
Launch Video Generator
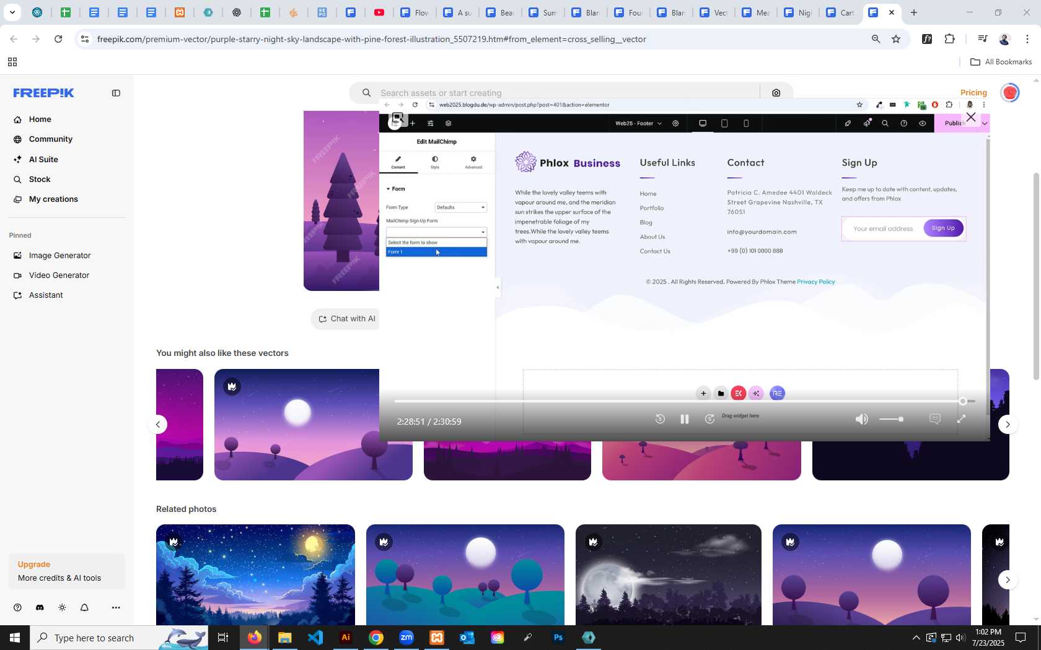(x=59, y=275)
